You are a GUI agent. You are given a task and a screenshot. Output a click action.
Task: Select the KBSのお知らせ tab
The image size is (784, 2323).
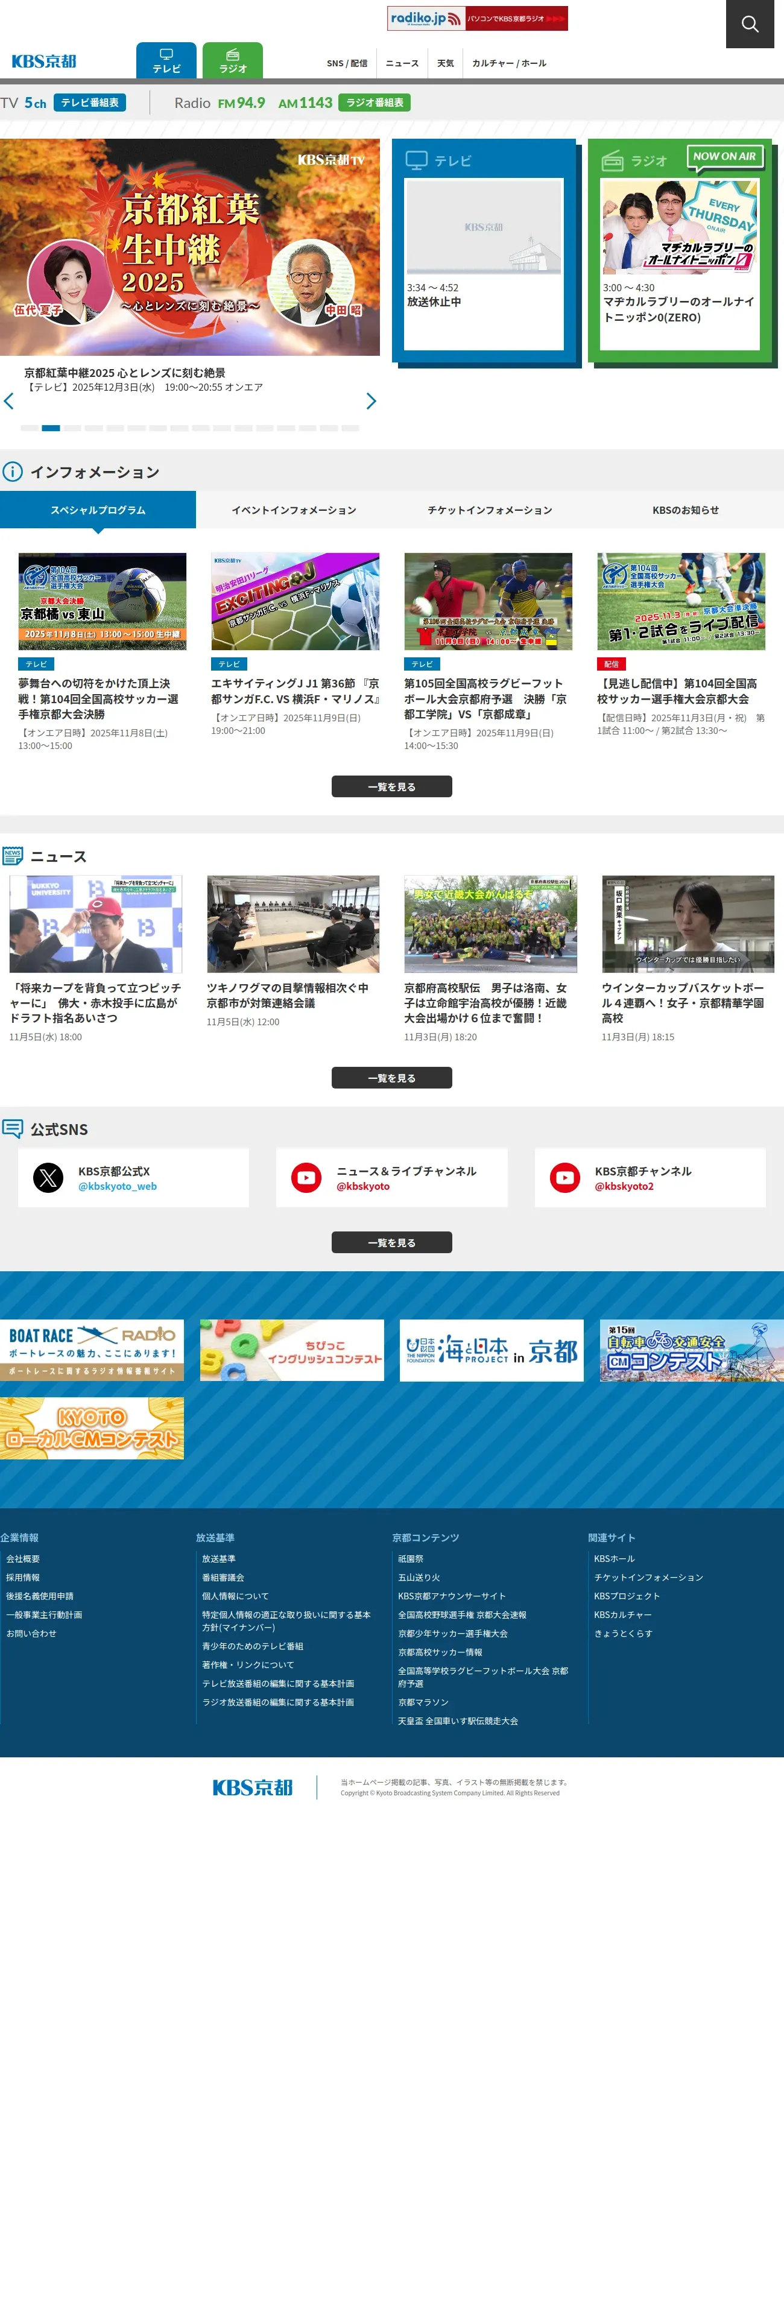(x=686, y=510)
